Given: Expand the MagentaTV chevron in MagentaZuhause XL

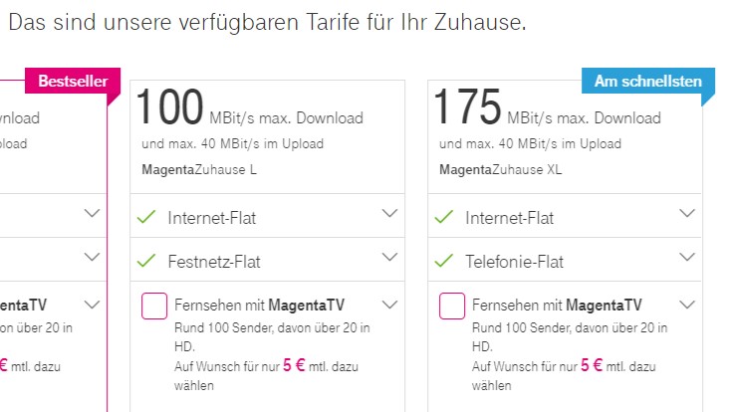Looking at the screenshot, I should point(687,305).
